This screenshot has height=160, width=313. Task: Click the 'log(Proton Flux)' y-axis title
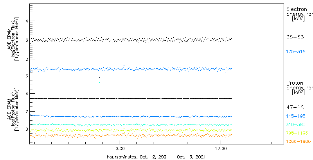tap(14, 108)
